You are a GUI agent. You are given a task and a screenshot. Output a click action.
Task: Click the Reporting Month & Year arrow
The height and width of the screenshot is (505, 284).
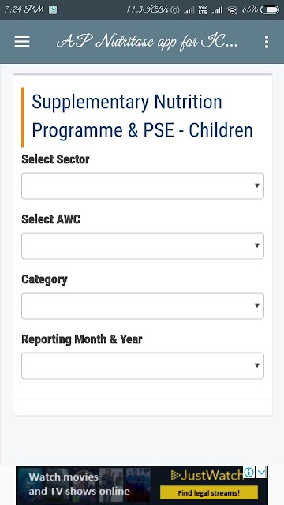[x=257, y=365]
